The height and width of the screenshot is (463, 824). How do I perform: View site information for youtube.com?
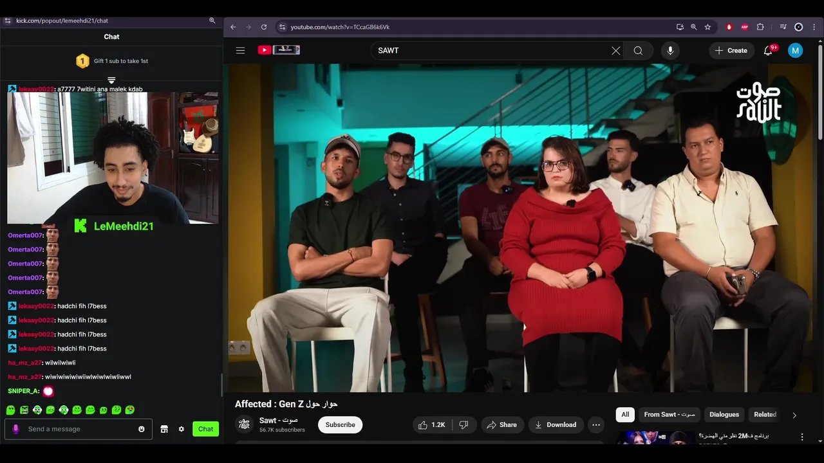tap(281, 27)
